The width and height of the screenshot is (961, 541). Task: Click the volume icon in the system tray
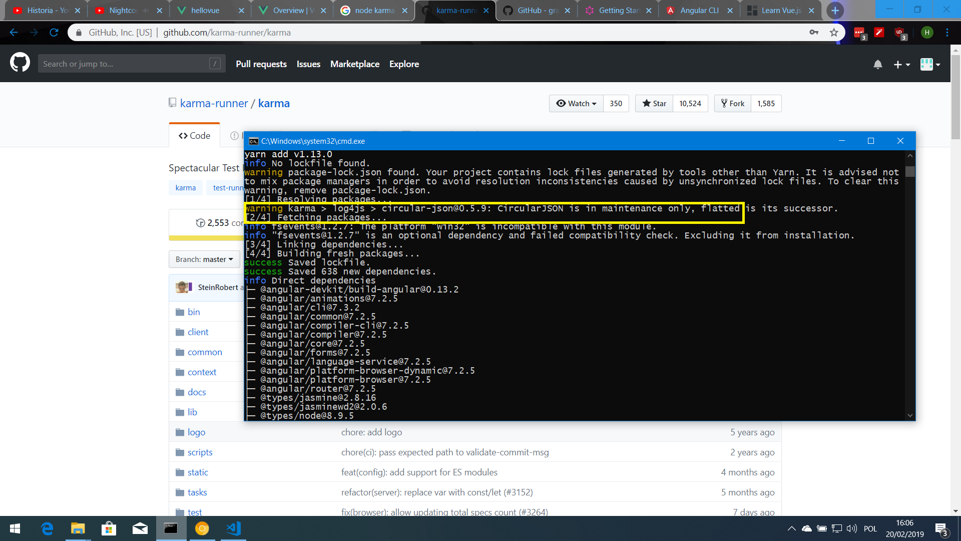click(851, 528)
